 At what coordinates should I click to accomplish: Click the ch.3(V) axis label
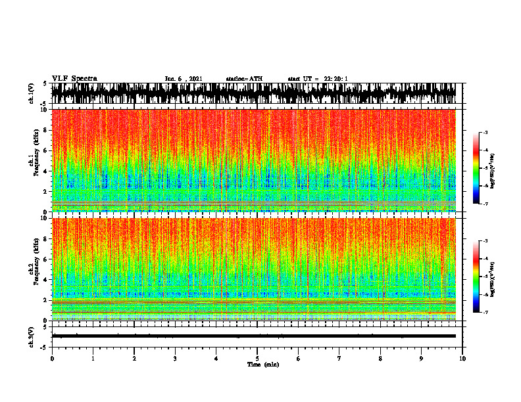pyautogui.click(x=32, y=337)
